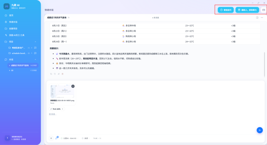This screenshot has width=267, height=145.
Task: Click the 8月21日（周五） table row
Action: point(155,26)
